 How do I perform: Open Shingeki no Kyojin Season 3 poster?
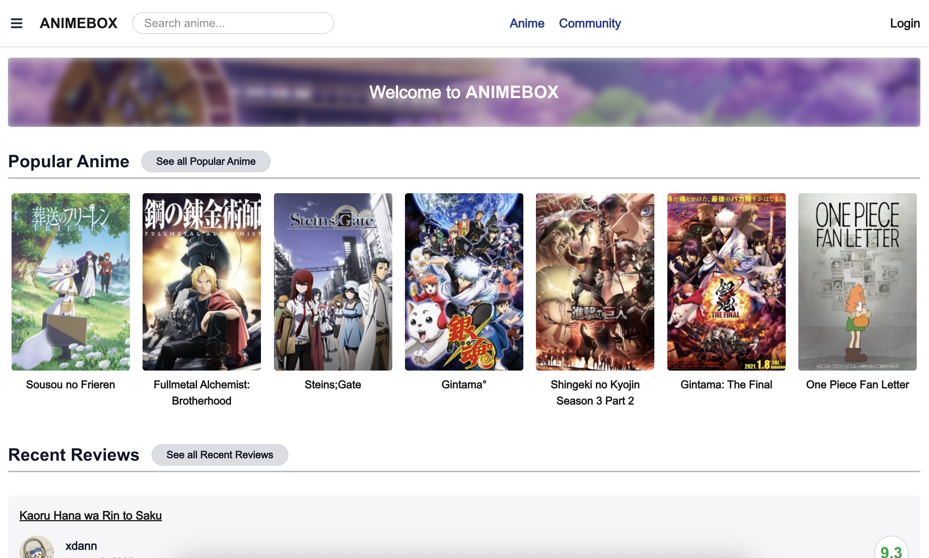[595, 282]
